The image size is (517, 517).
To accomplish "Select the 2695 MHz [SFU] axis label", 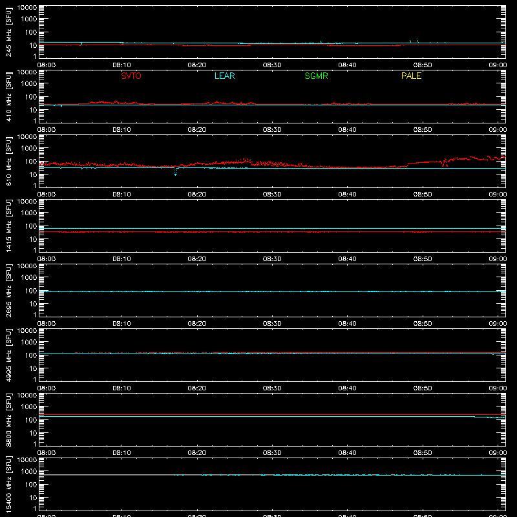I will [x=8, y=290].
